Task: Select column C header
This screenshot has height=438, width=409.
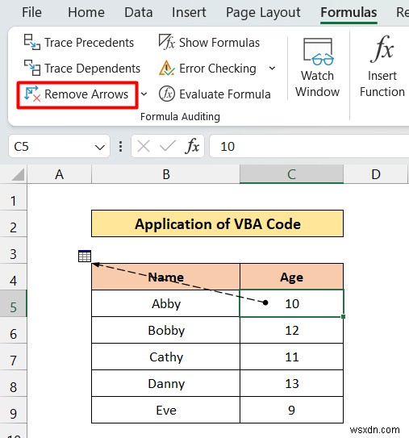Action: click(x=292, y=174)
